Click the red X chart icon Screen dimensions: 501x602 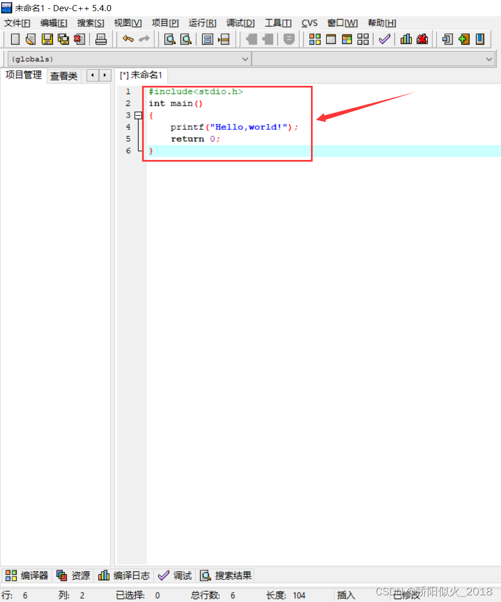coord(422,39)
